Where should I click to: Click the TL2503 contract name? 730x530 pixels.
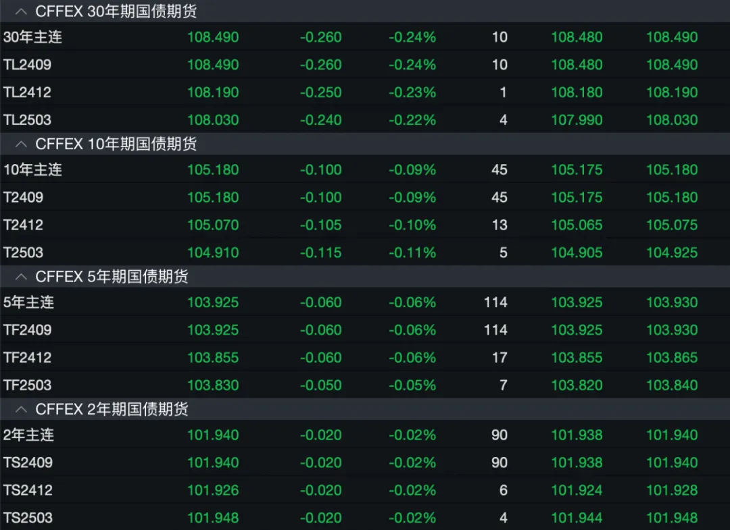[x=27, y=120]
